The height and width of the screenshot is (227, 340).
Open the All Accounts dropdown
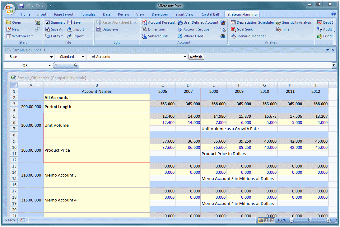[x=185, y=57]
